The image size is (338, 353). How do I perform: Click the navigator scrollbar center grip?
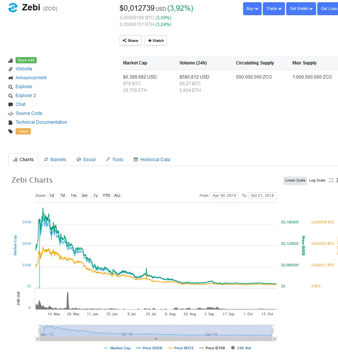point(156,339)
